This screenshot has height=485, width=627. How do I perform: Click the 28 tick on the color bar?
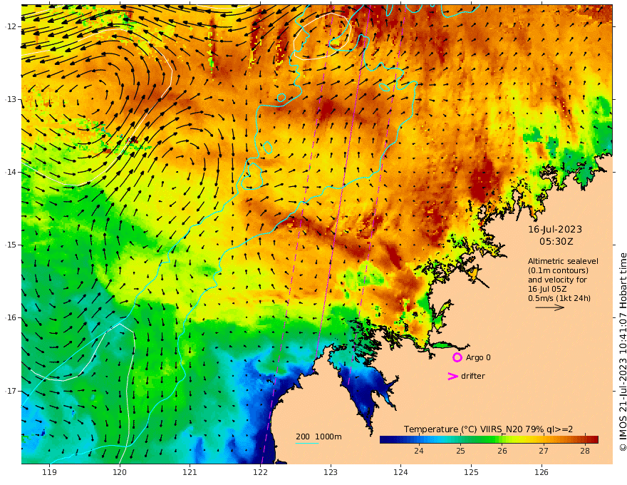click(x=585, y=451)
